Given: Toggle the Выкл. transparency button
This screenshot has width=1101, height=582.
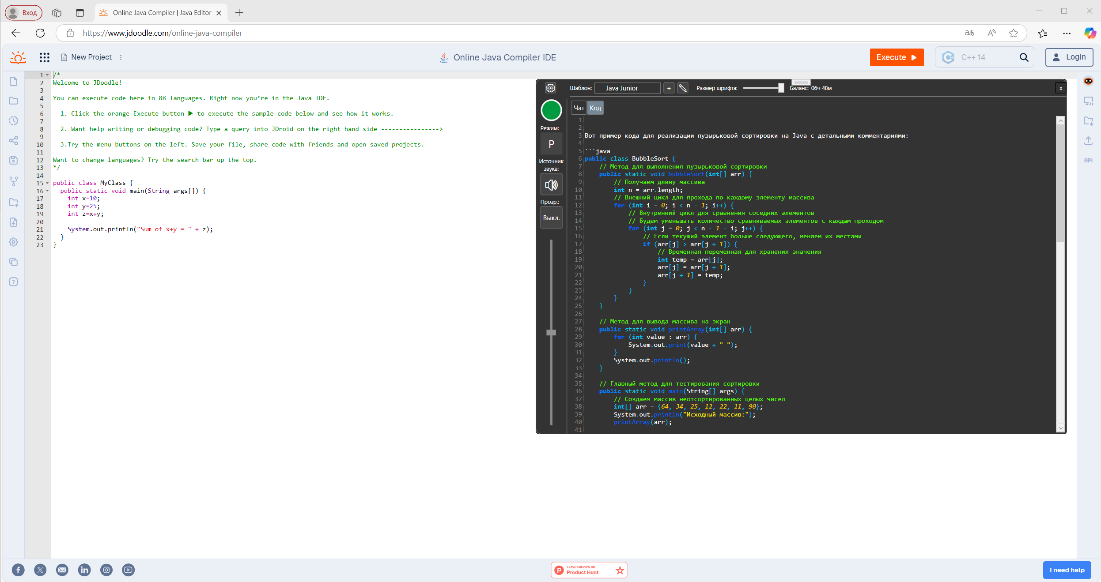Looking at the screenshot, I should tap(551, 218).
